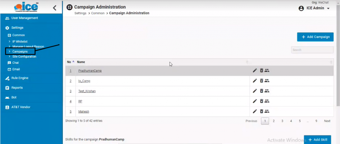Click the Add Skill button
The height and width of the screenshot is (144, 340).
[x=317, y=140]
